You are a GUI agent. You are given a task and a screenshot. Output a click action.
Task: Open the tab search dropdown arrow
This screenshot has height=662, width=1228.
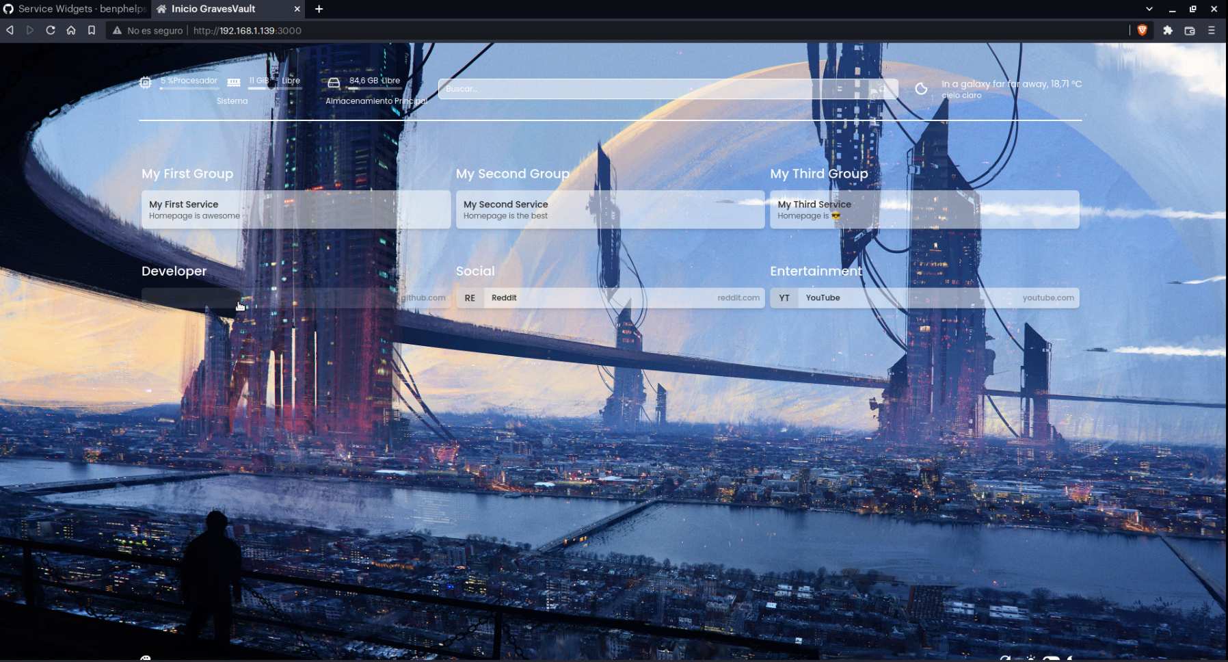pos(1149,9)
